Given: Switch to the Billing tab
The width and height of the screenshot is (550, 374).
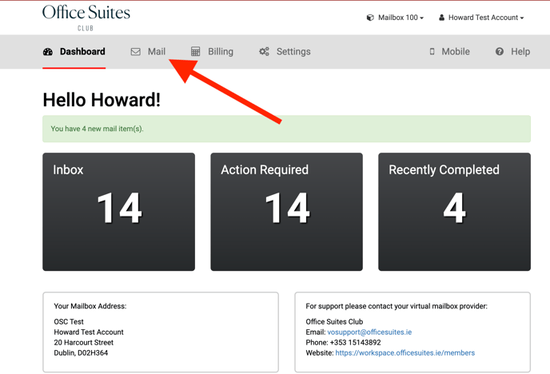Looking at the screenshot, I should point(220,52).
